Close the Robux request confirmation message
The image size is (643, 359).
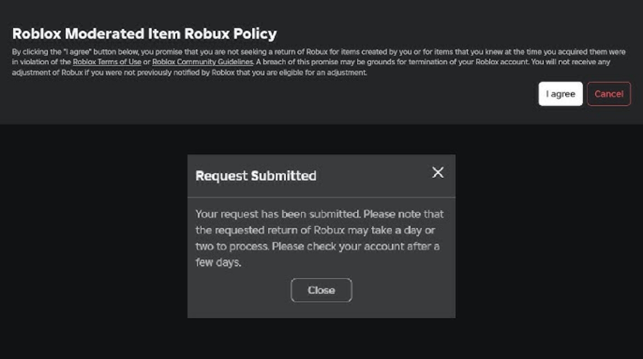(x=321, y=290)
